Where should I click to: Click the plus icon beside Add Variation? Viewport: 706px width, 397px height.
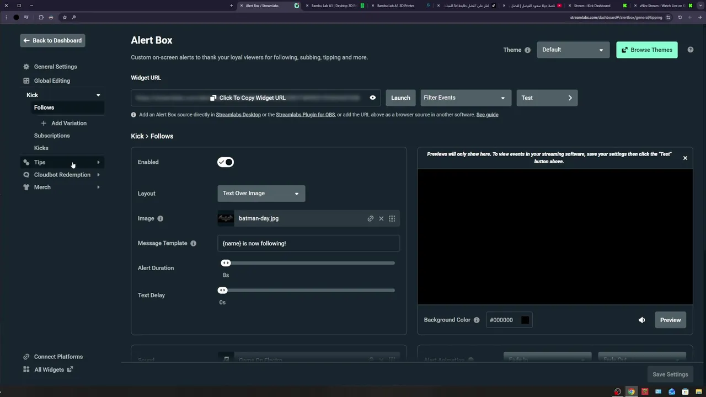coord(44,123)
